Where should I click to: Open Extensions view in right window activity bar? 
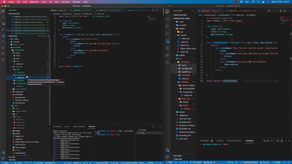167,41
